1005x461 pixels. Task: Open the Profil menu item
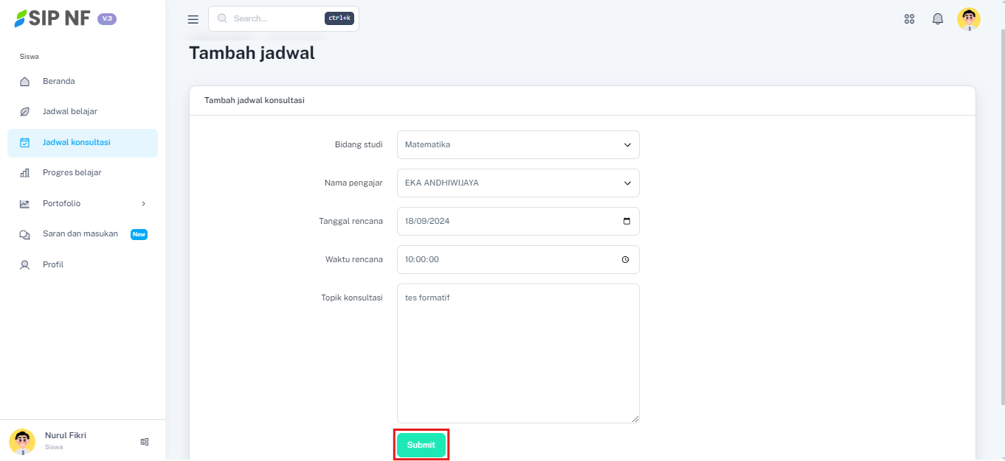point(53,264)
